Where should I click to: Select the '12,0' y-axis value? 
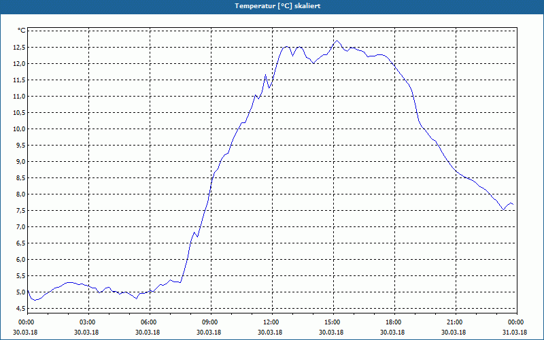(19, 63)
